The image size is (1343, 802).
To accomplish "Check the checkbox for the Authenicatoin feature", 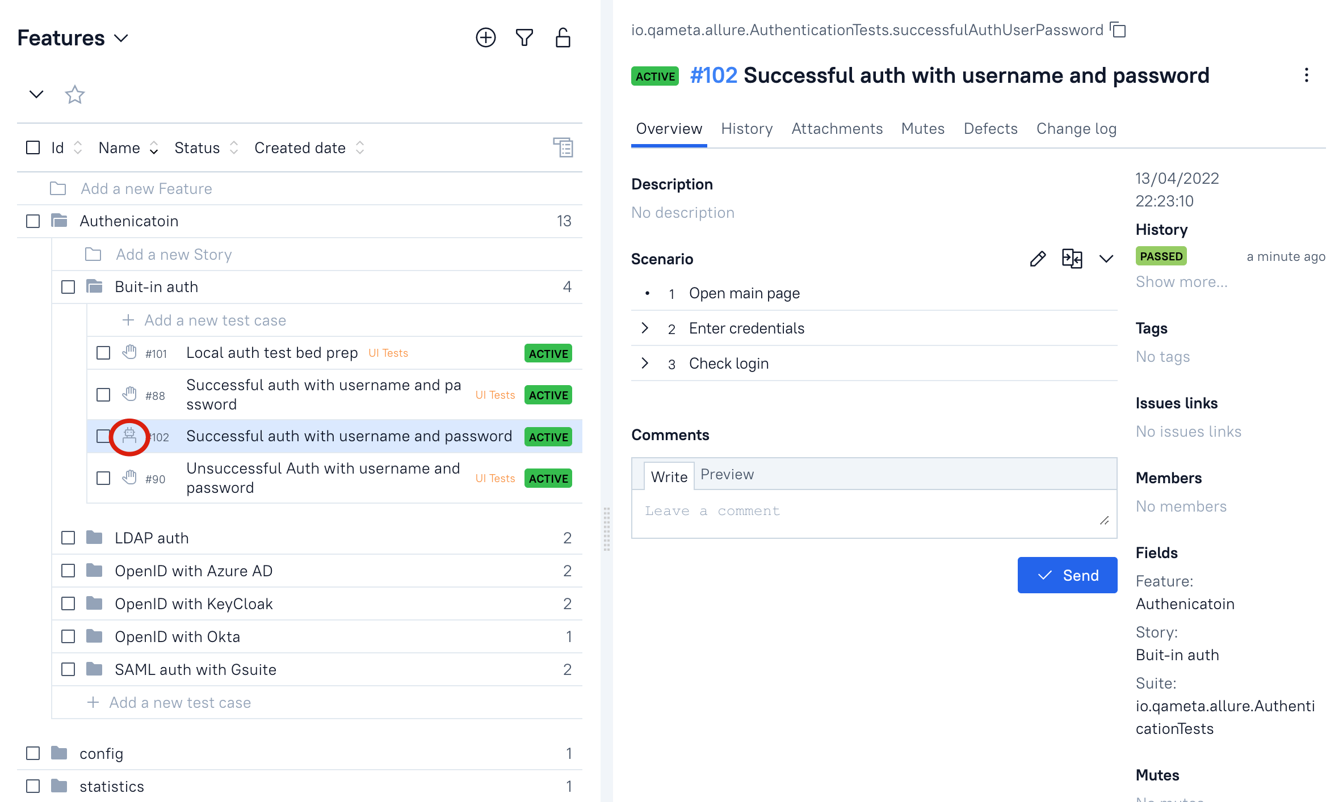I will [x=32, y=221].
